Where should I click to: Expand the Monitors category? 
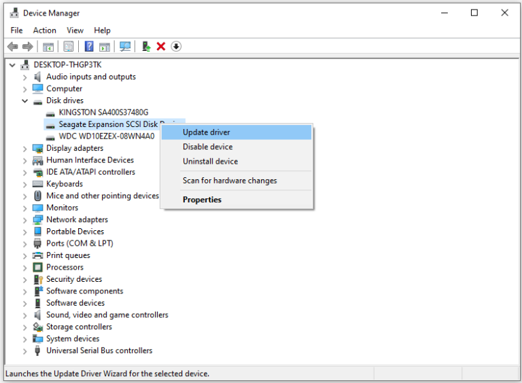[25, 208]
